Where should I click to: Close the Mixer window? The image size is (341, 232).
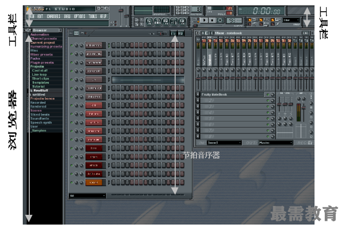pos(312,33)
